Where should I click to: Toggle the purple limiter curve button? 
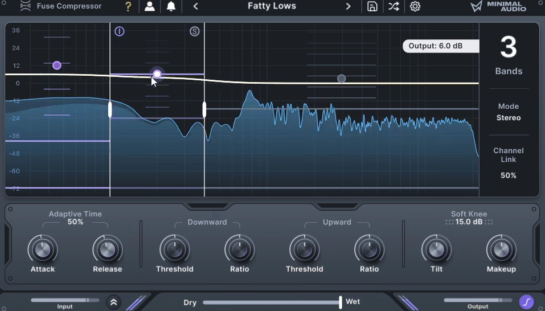(x=527, y=302)
